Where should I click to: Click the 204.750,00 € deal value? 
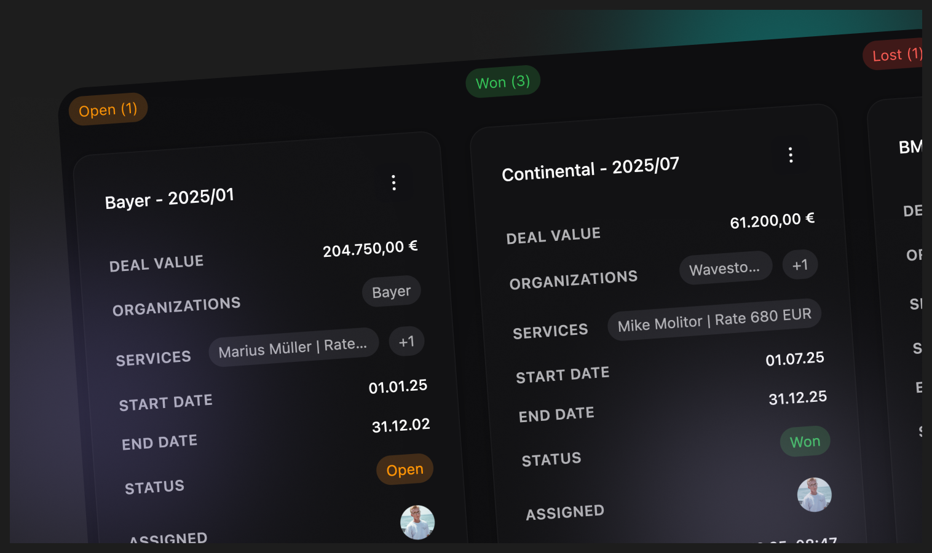click(370, 249)
